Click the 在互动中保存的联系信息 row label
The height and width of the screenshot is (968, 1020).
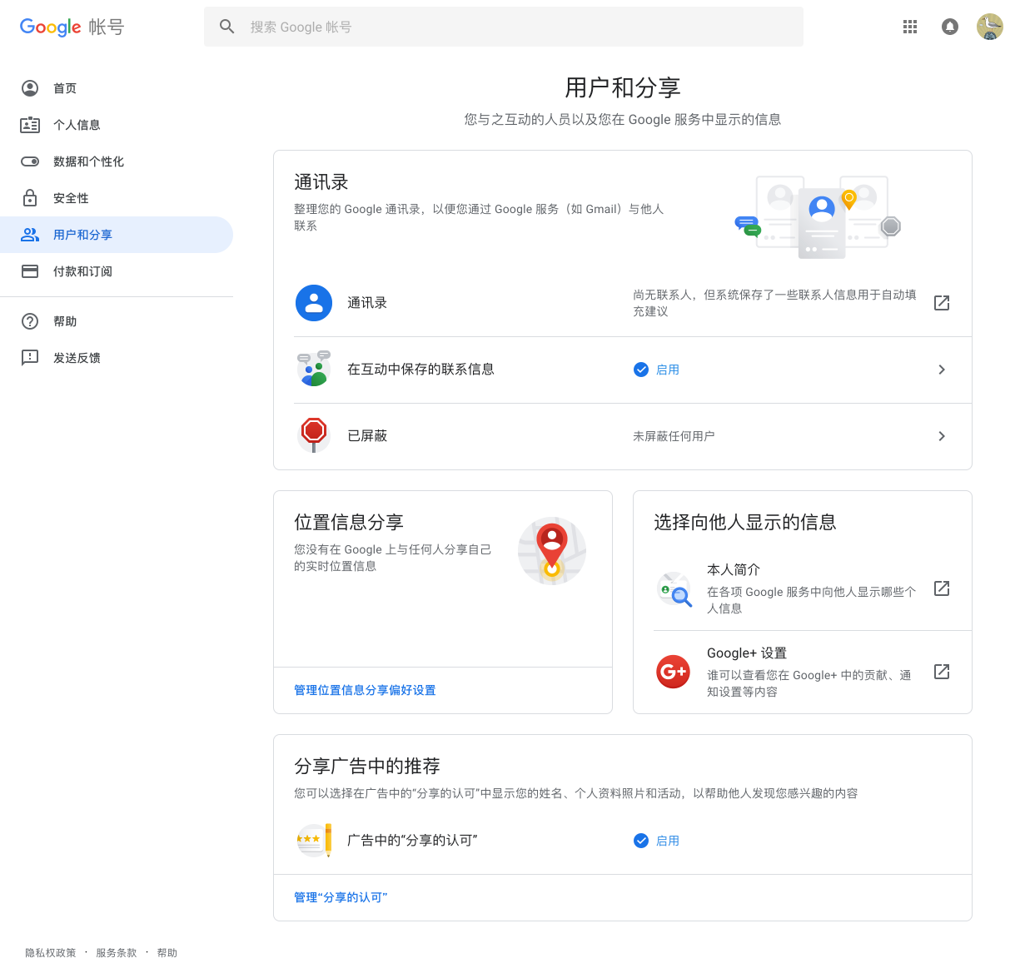pos(420,370)
